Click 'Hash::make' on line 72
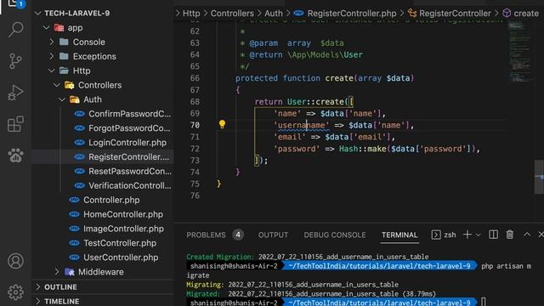 pos(363,149)
